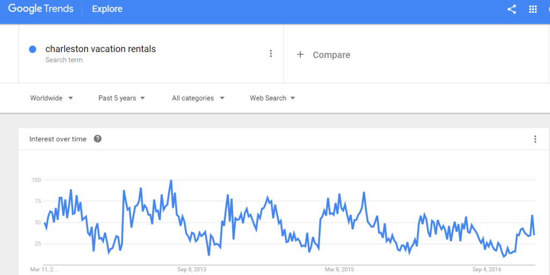Screen dimensions: 550x275
Task: Click help icon beside Interest over time
Action: [97, 139]
